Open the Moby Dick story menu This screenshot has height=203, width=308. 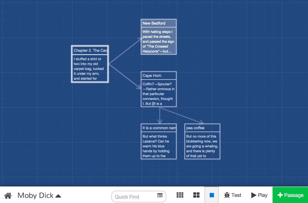pyautogui.click(x=35, y=195)
